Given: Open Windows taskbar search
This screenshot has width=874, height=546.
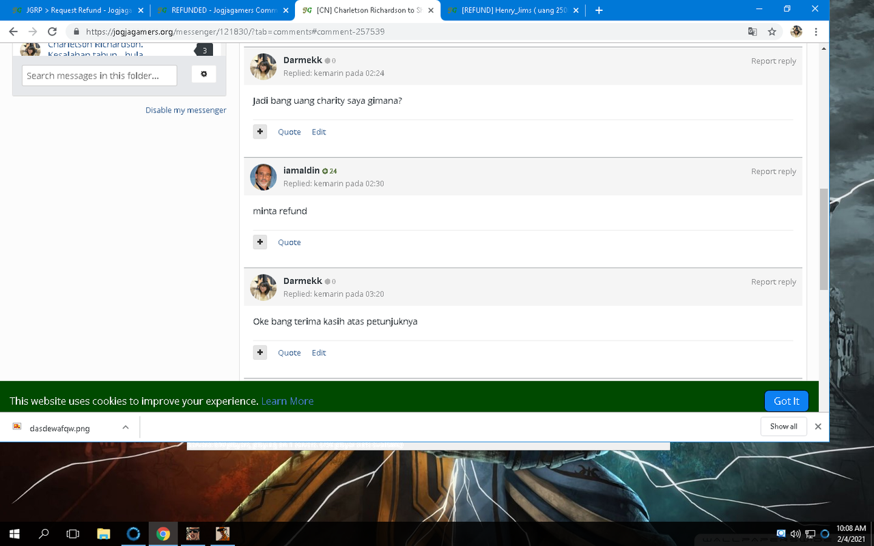Looking at the screenshot, I should (44, 534).
